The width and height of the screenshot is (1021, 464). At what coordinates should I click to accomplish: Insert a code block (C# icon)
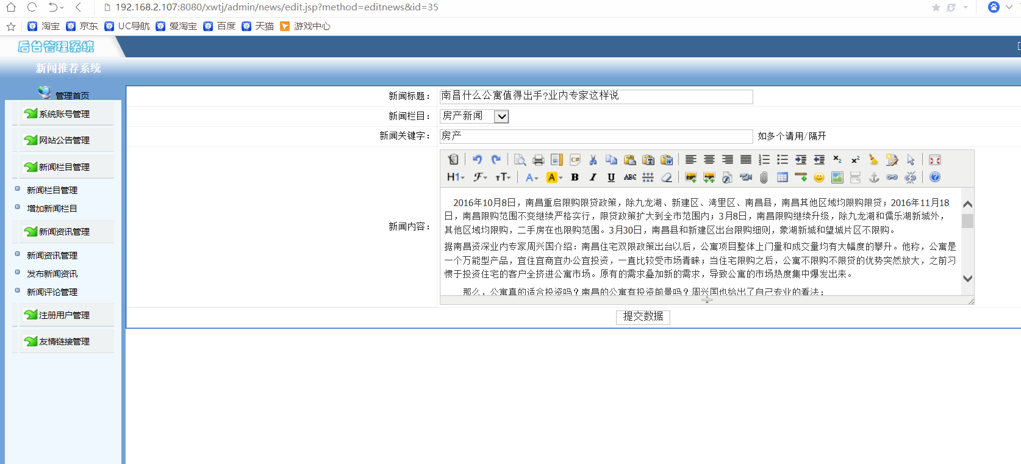(x=575, y=160)
